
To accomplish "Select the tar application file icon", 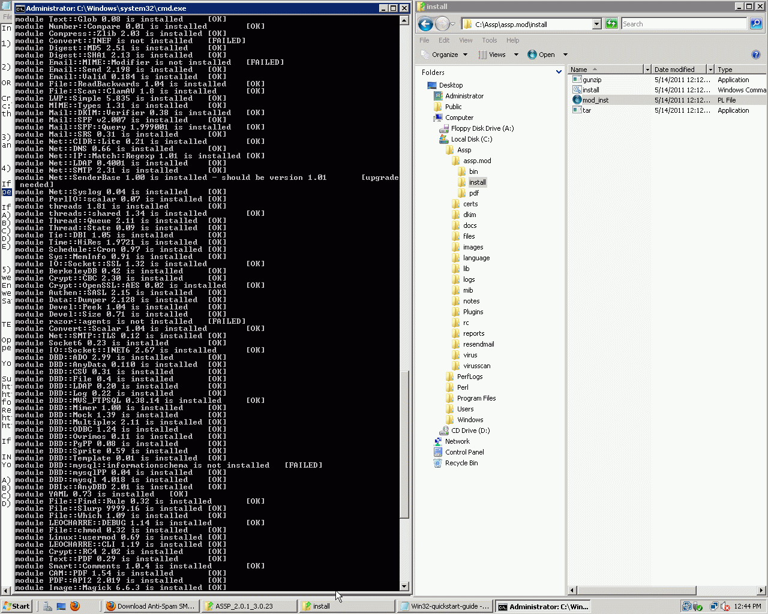I will click(x=577, y=110).
